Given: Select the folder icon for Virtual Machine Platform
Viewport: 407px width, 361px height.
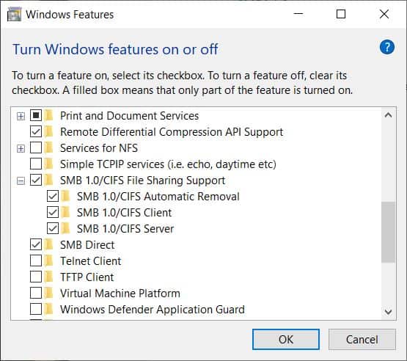Looking at the screenshot, I should [48, 293].
